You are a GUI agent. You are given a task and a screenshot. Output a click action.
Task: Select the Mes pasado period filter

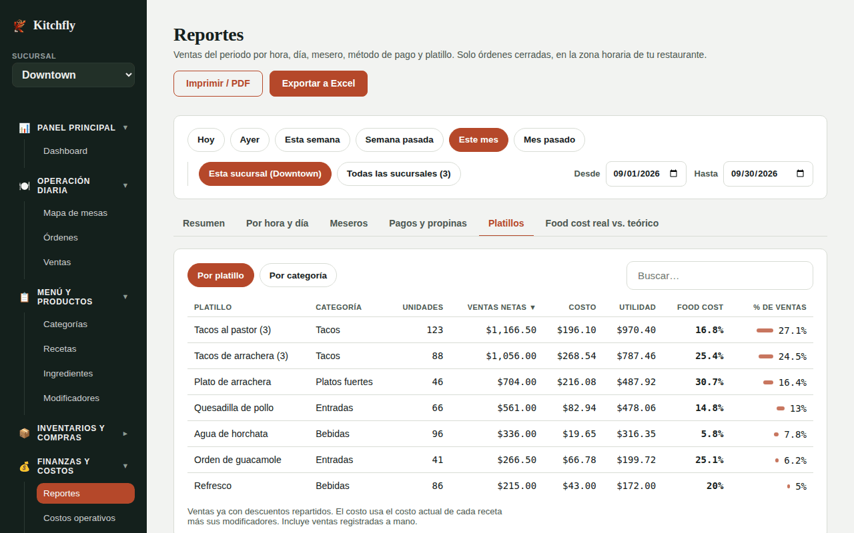pyautogui.click(x=549, y=140)
